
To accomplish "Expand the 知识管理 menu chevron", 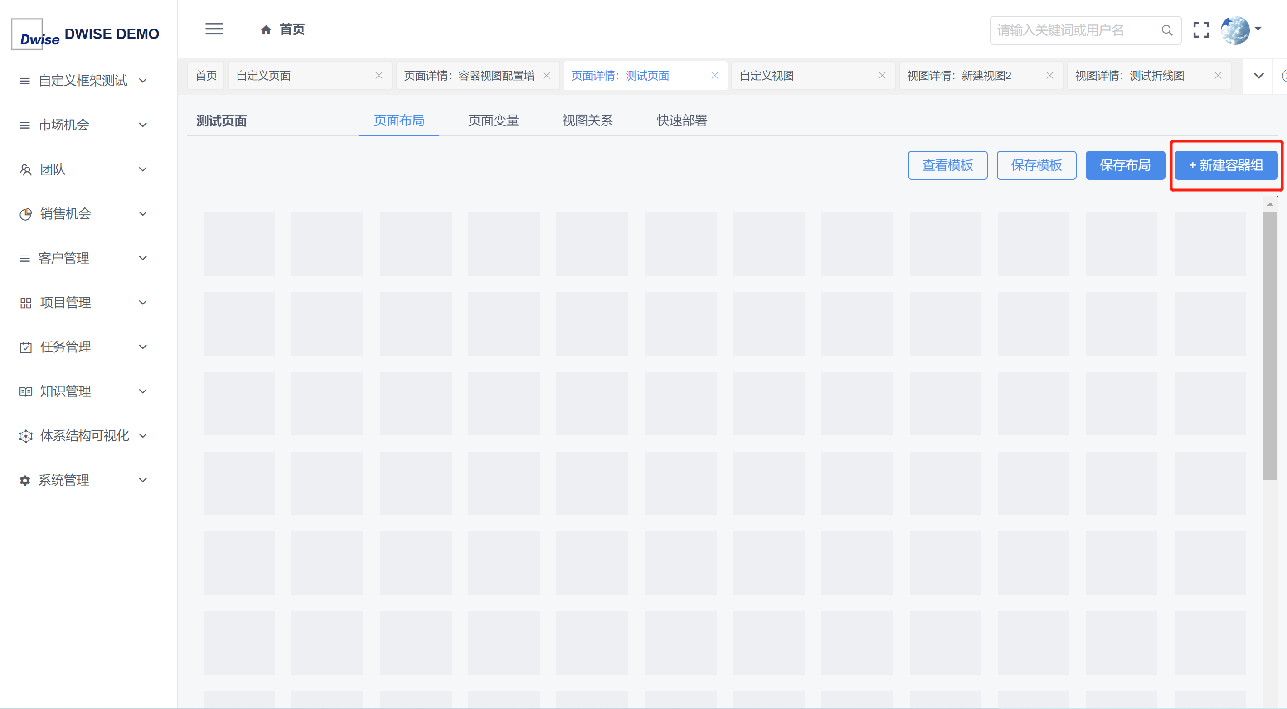I will pos(143,391).
